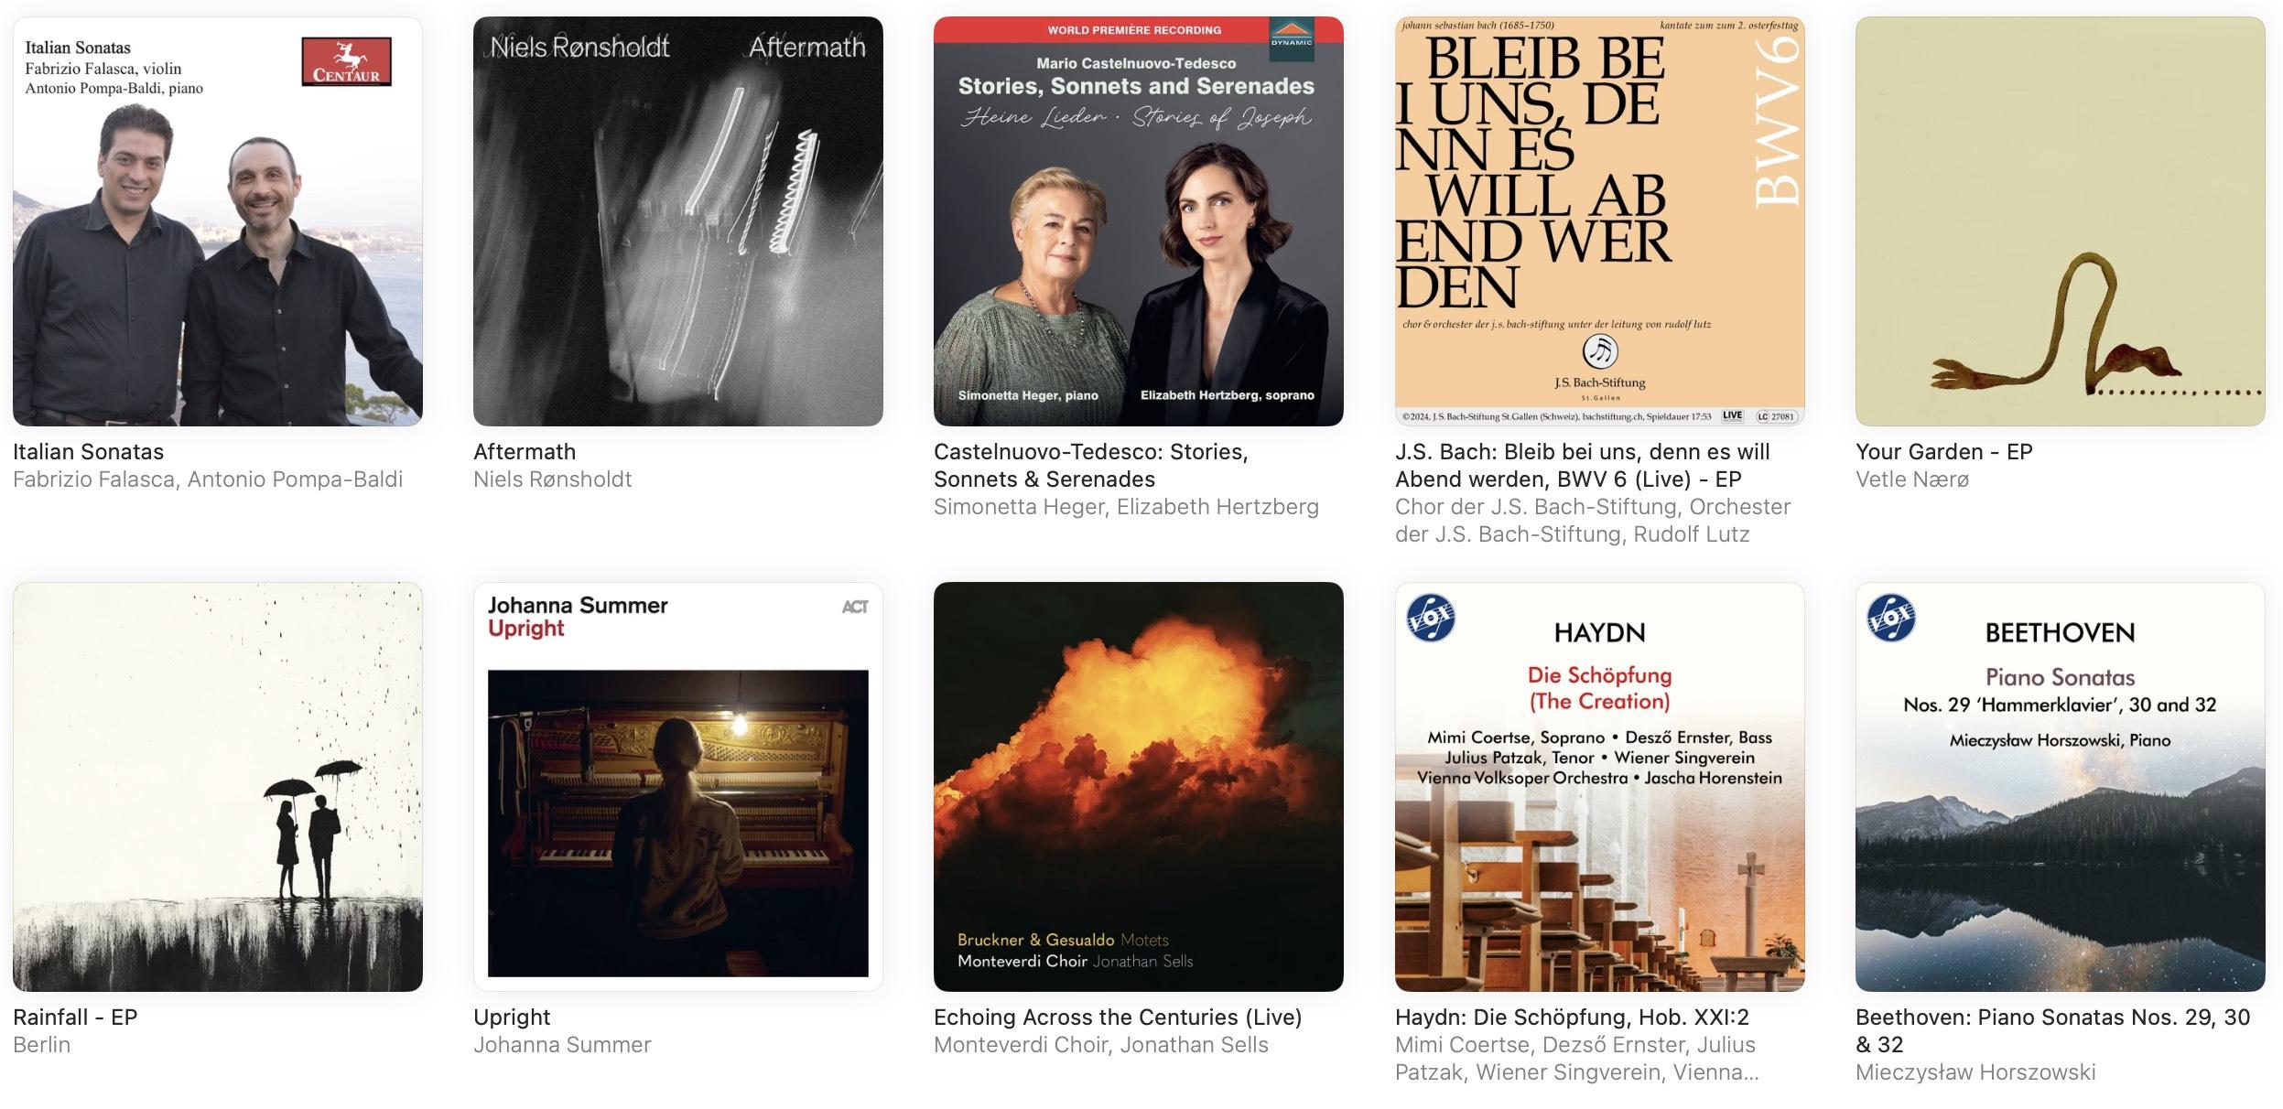Select the Johanna Summer Upright cover
2283x1109 pixels.
coord(678,787)
